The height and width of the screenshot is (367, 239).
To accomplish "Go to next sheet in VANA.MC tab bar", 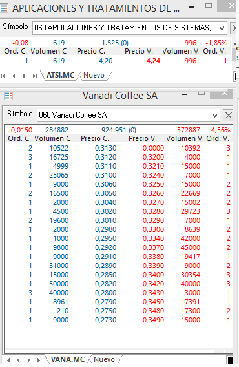I will click(29, 360).
